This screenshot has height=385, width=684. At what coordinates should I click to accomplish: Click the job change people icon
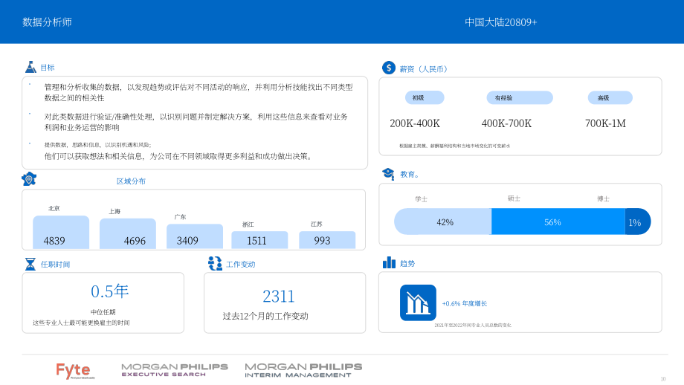(215, 263)
